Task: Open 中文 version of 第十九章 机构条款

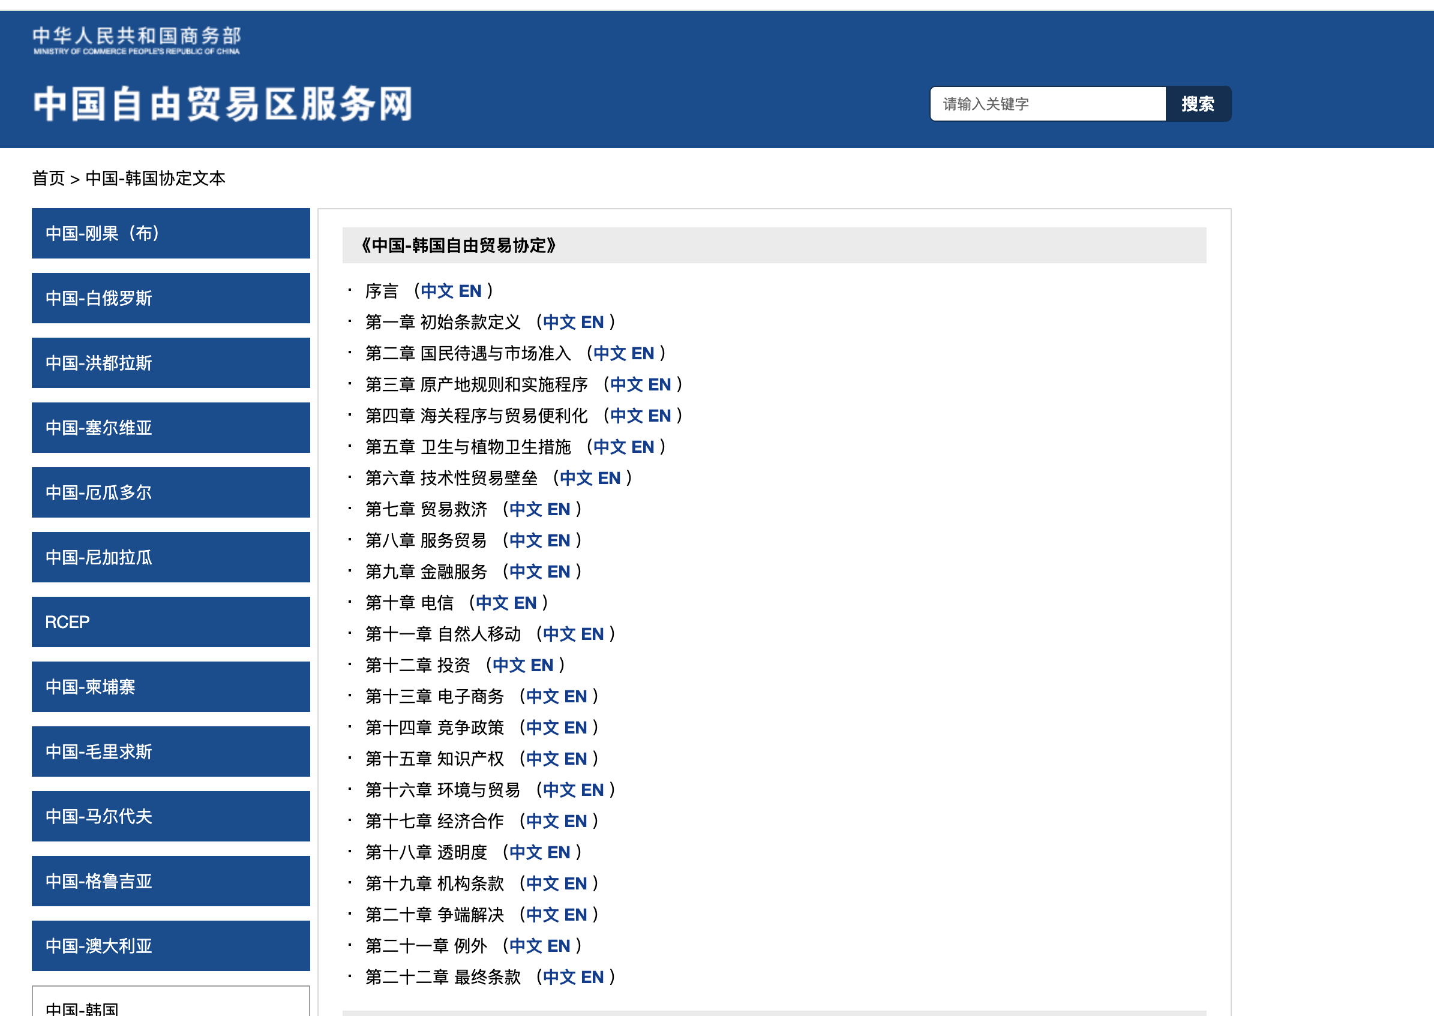Action: [542, 883]
